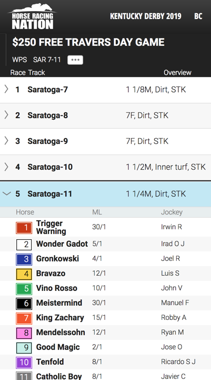Open the three-dots more options button
The height and width of the screenshot is (380, 211).
(x=75, y=60)
